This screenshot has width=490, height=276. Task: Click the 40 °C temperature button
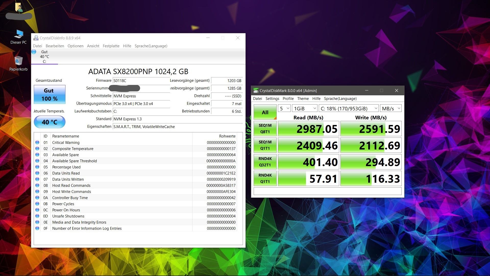(x=50, y=122)
